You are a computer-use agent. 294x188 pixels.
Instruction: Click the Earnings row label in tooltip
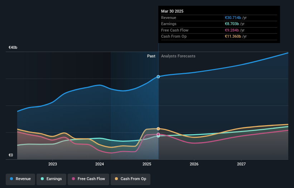click(x=169, y=24)
